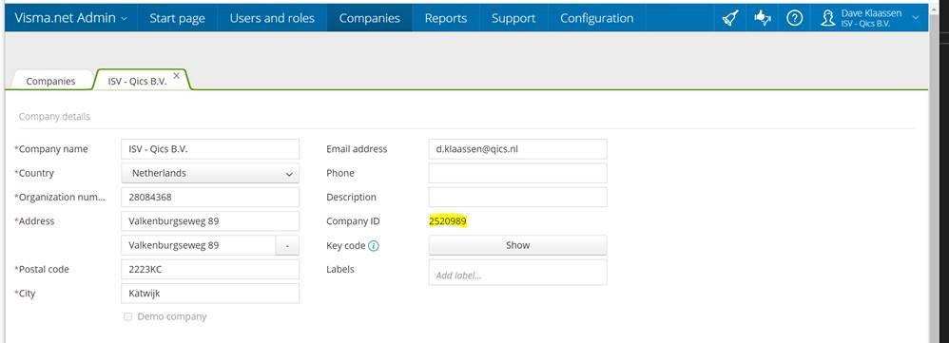This screenshot has width=949, height=343.
Task: Expand the Country dropdown
Action: point(210,173)
